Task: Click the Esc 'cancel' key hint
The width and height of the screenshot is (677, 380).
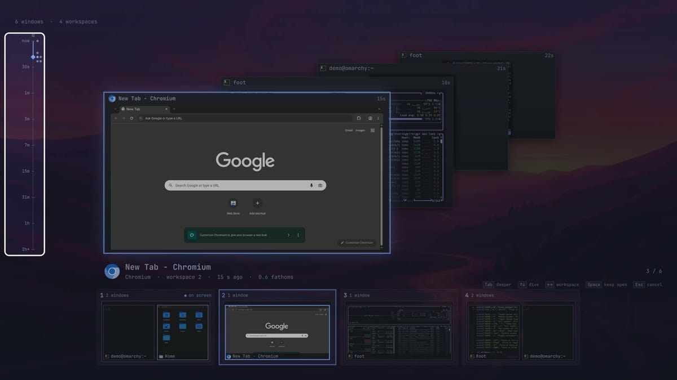Action: 648,285
